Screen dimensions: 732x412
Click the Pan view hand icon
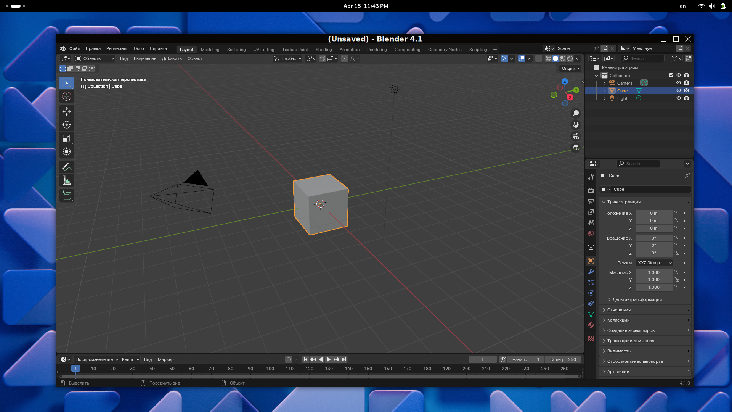pos(576,125)
